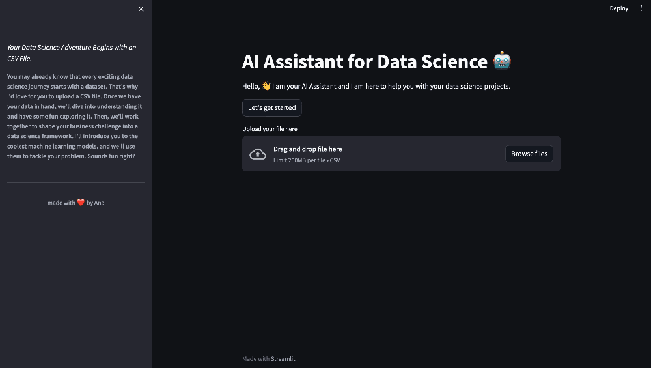651x368 pixels.
Task: Click the waving hand emoji
Action: point(266,86)
